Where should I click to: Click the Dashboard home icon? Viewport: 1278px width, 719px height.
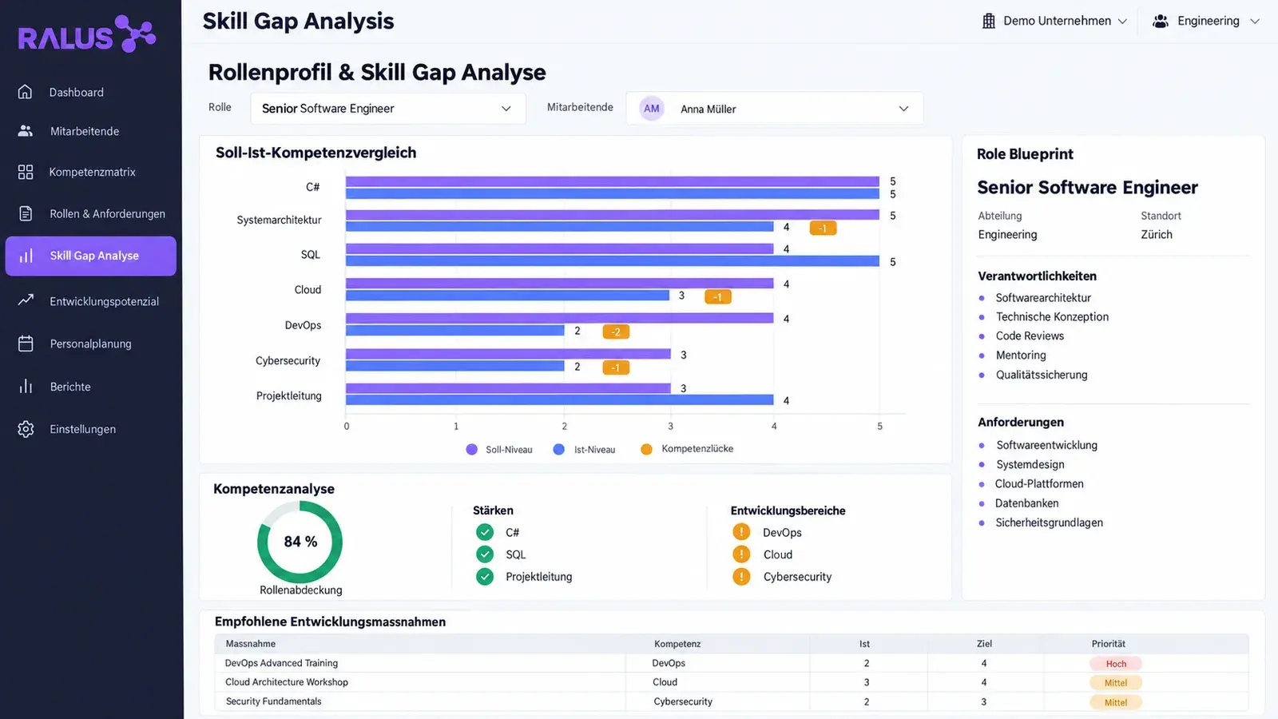pos(26,92)
